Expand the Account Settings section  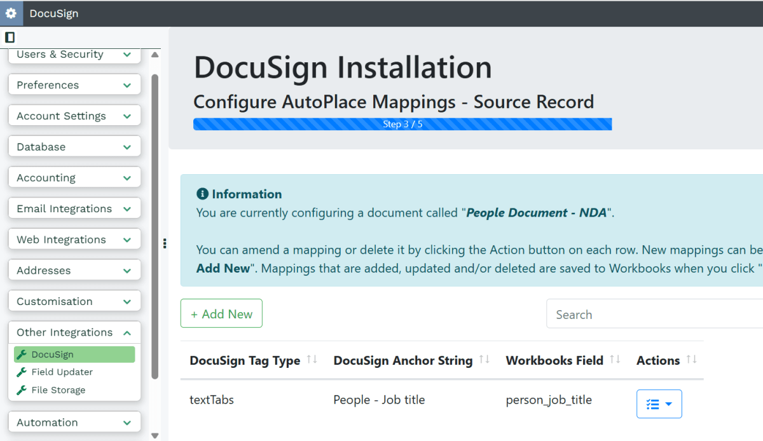point(74,116)
